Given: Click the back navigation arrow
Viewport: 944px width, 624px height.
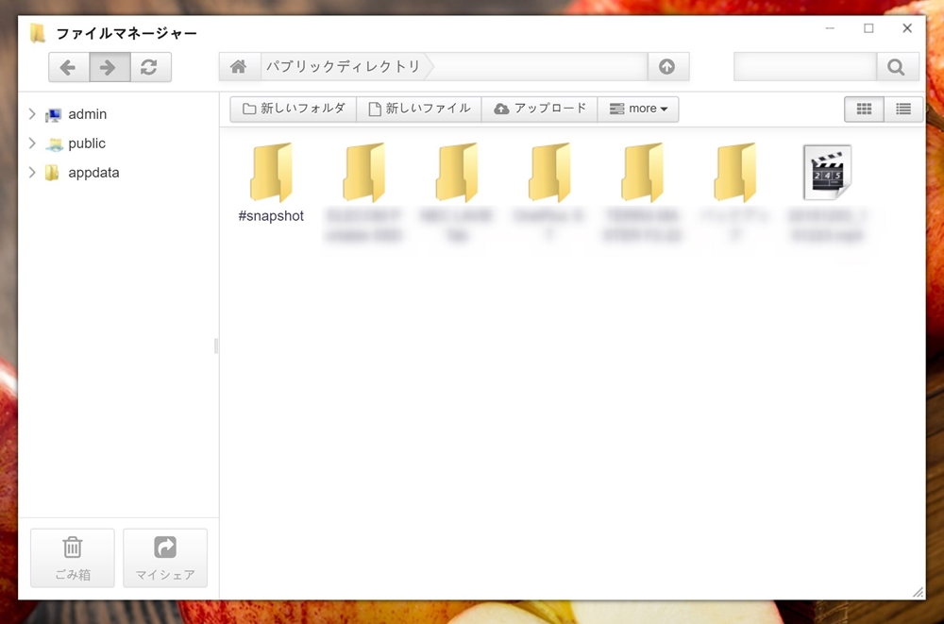Looking at the screenshot, I should click(x=69, y=67).
